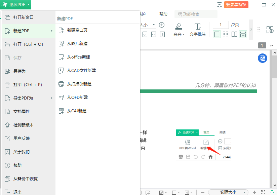Select 打开新窗口 from the file menu
This screenshot has width=277, height=195.
pyautogui.click(x=29, y=17)
